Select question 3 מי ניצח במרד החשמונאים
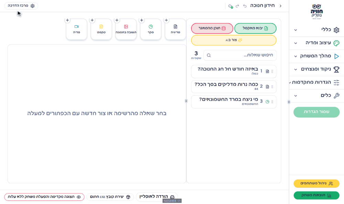Viewport: 344px width, 204px height. tap(234, 102)
